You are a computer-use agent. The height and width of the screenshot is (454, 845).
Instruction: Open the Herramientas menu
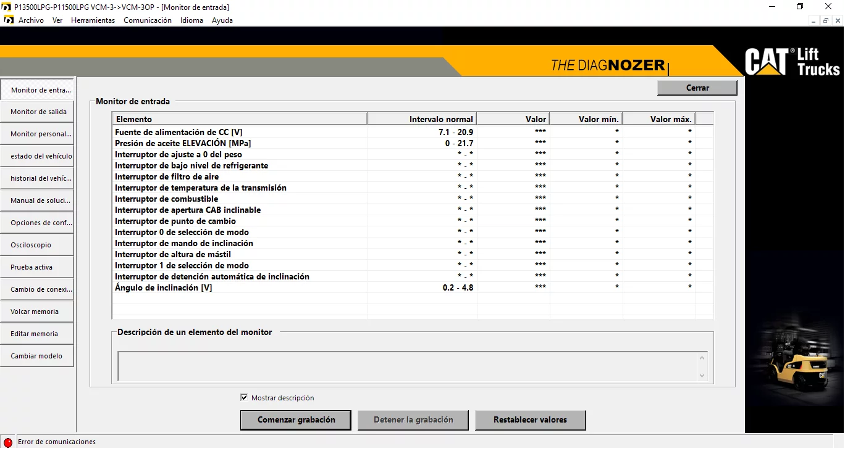[93, 20]
